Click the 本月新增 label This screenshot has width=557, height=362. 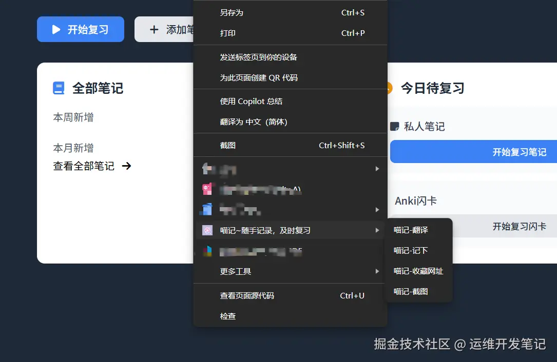click(x=73, y=148)
